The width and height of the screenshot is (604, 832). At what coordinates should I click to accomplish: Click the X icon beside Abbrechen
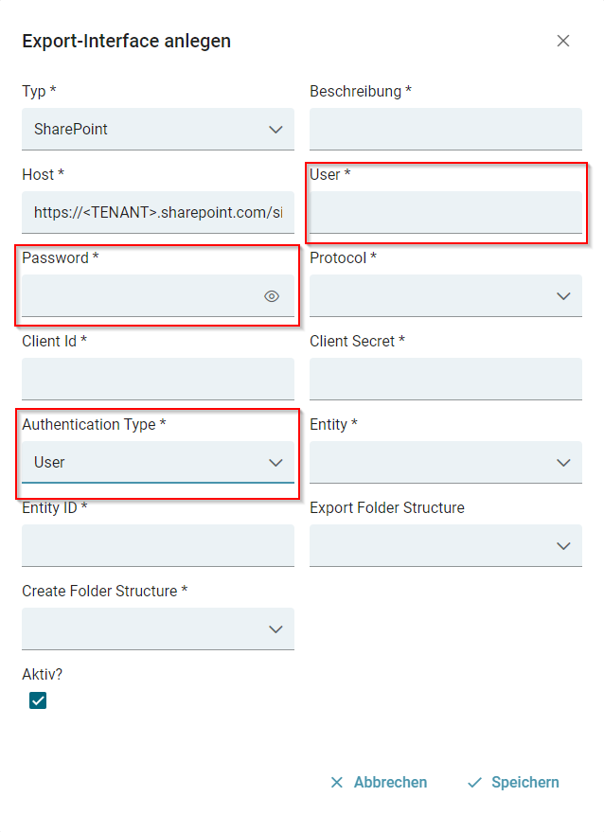coord(336,783)
